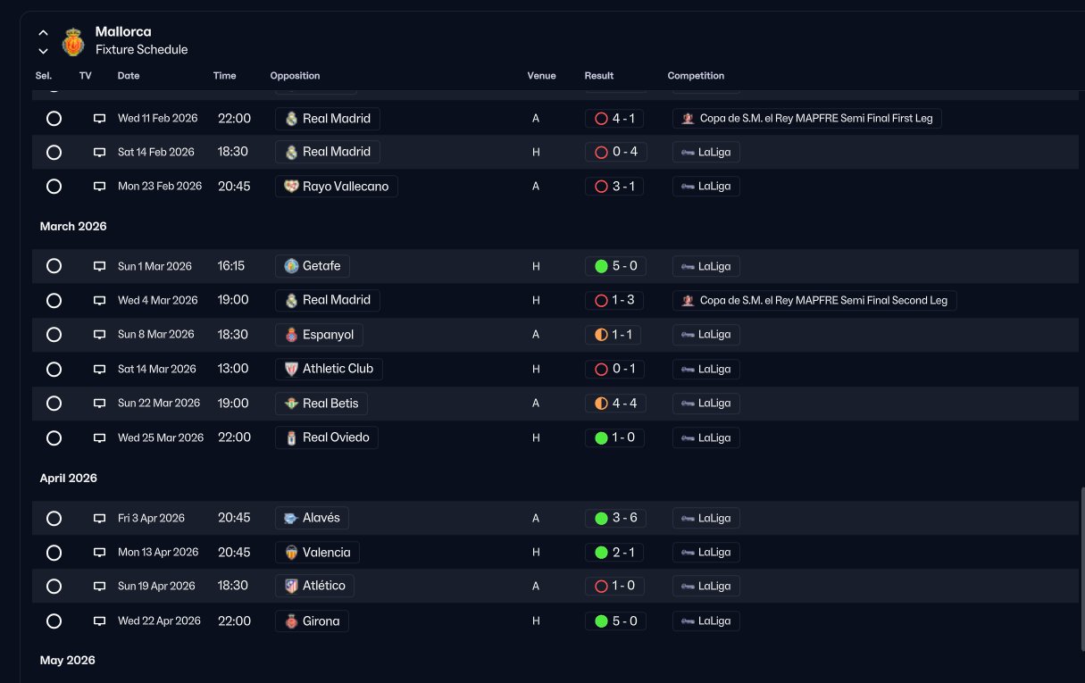The width and height of the screenshot is (1085, 683).
Task: Click the orange draw indicator for Espanyol result
Action: pyautogui.click(x=601, y=335)
